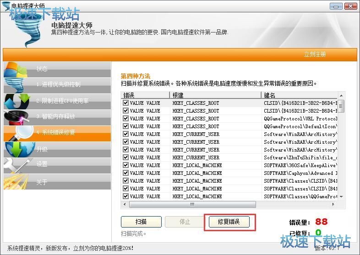Open the 设置 tab

tap(57, 165)
